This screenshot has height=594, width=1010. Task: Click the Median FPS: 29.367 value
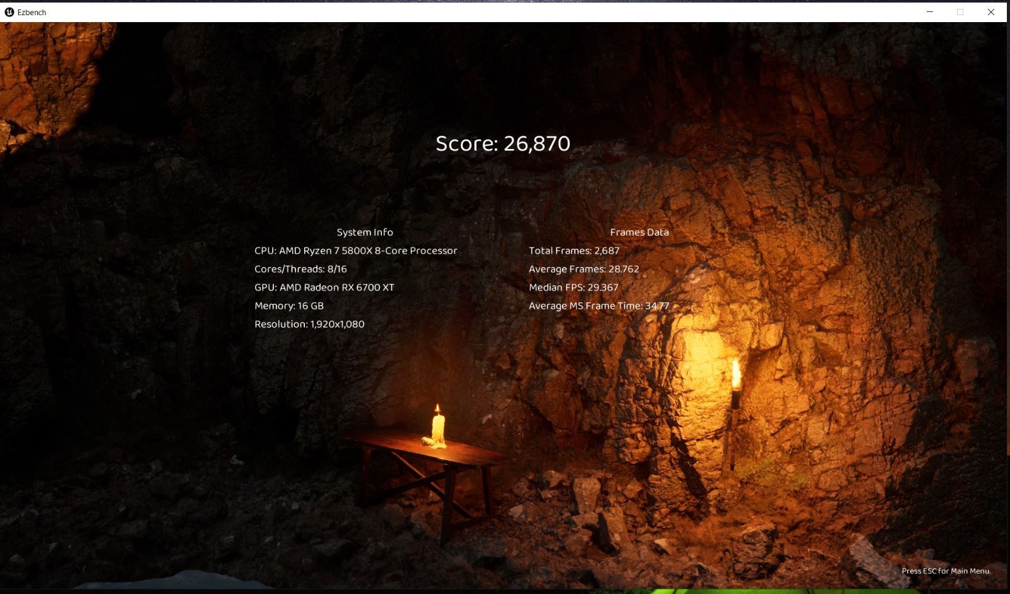point(574,287)
